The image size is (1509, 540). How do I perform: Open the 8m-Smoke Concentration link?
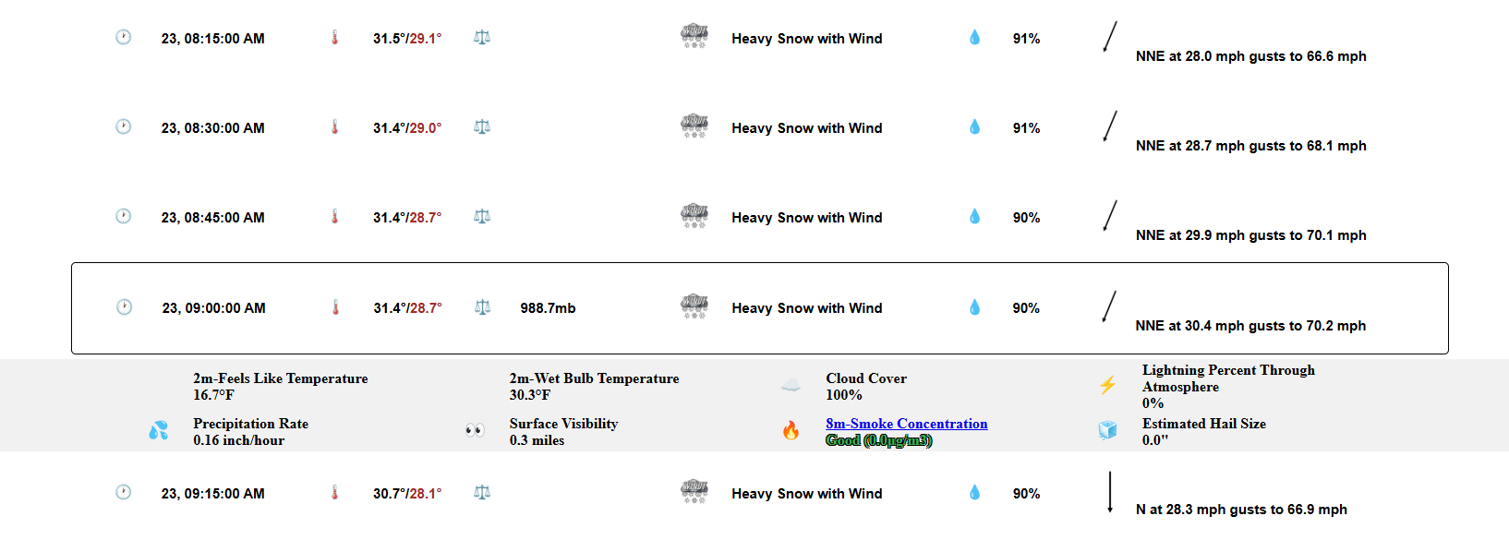[906, 424]
